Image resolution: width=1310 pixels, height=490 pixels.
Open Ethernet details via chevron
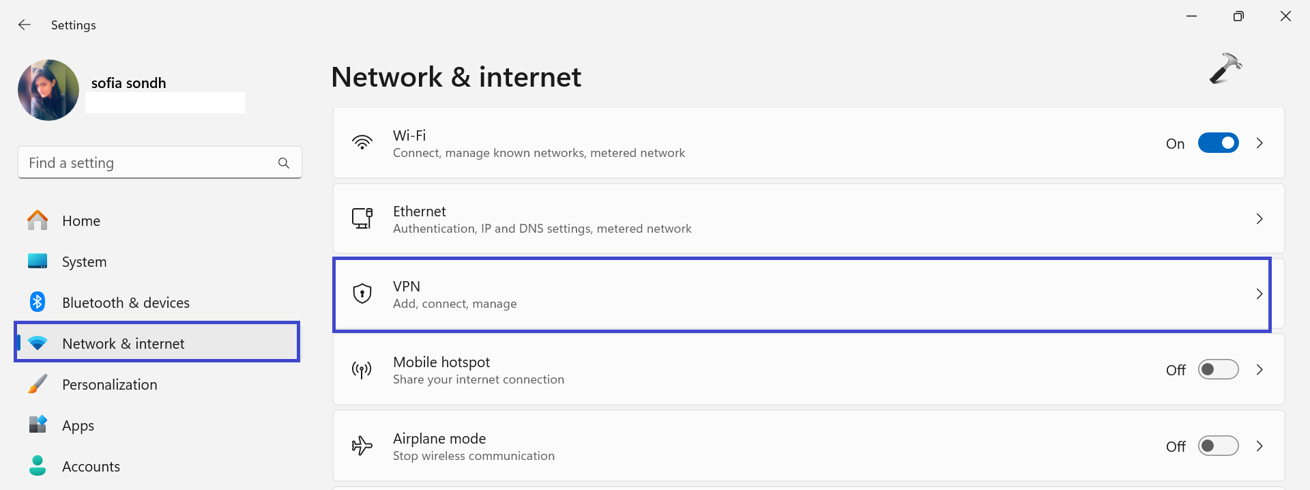pyautogui.click(x=1260, y=219)
